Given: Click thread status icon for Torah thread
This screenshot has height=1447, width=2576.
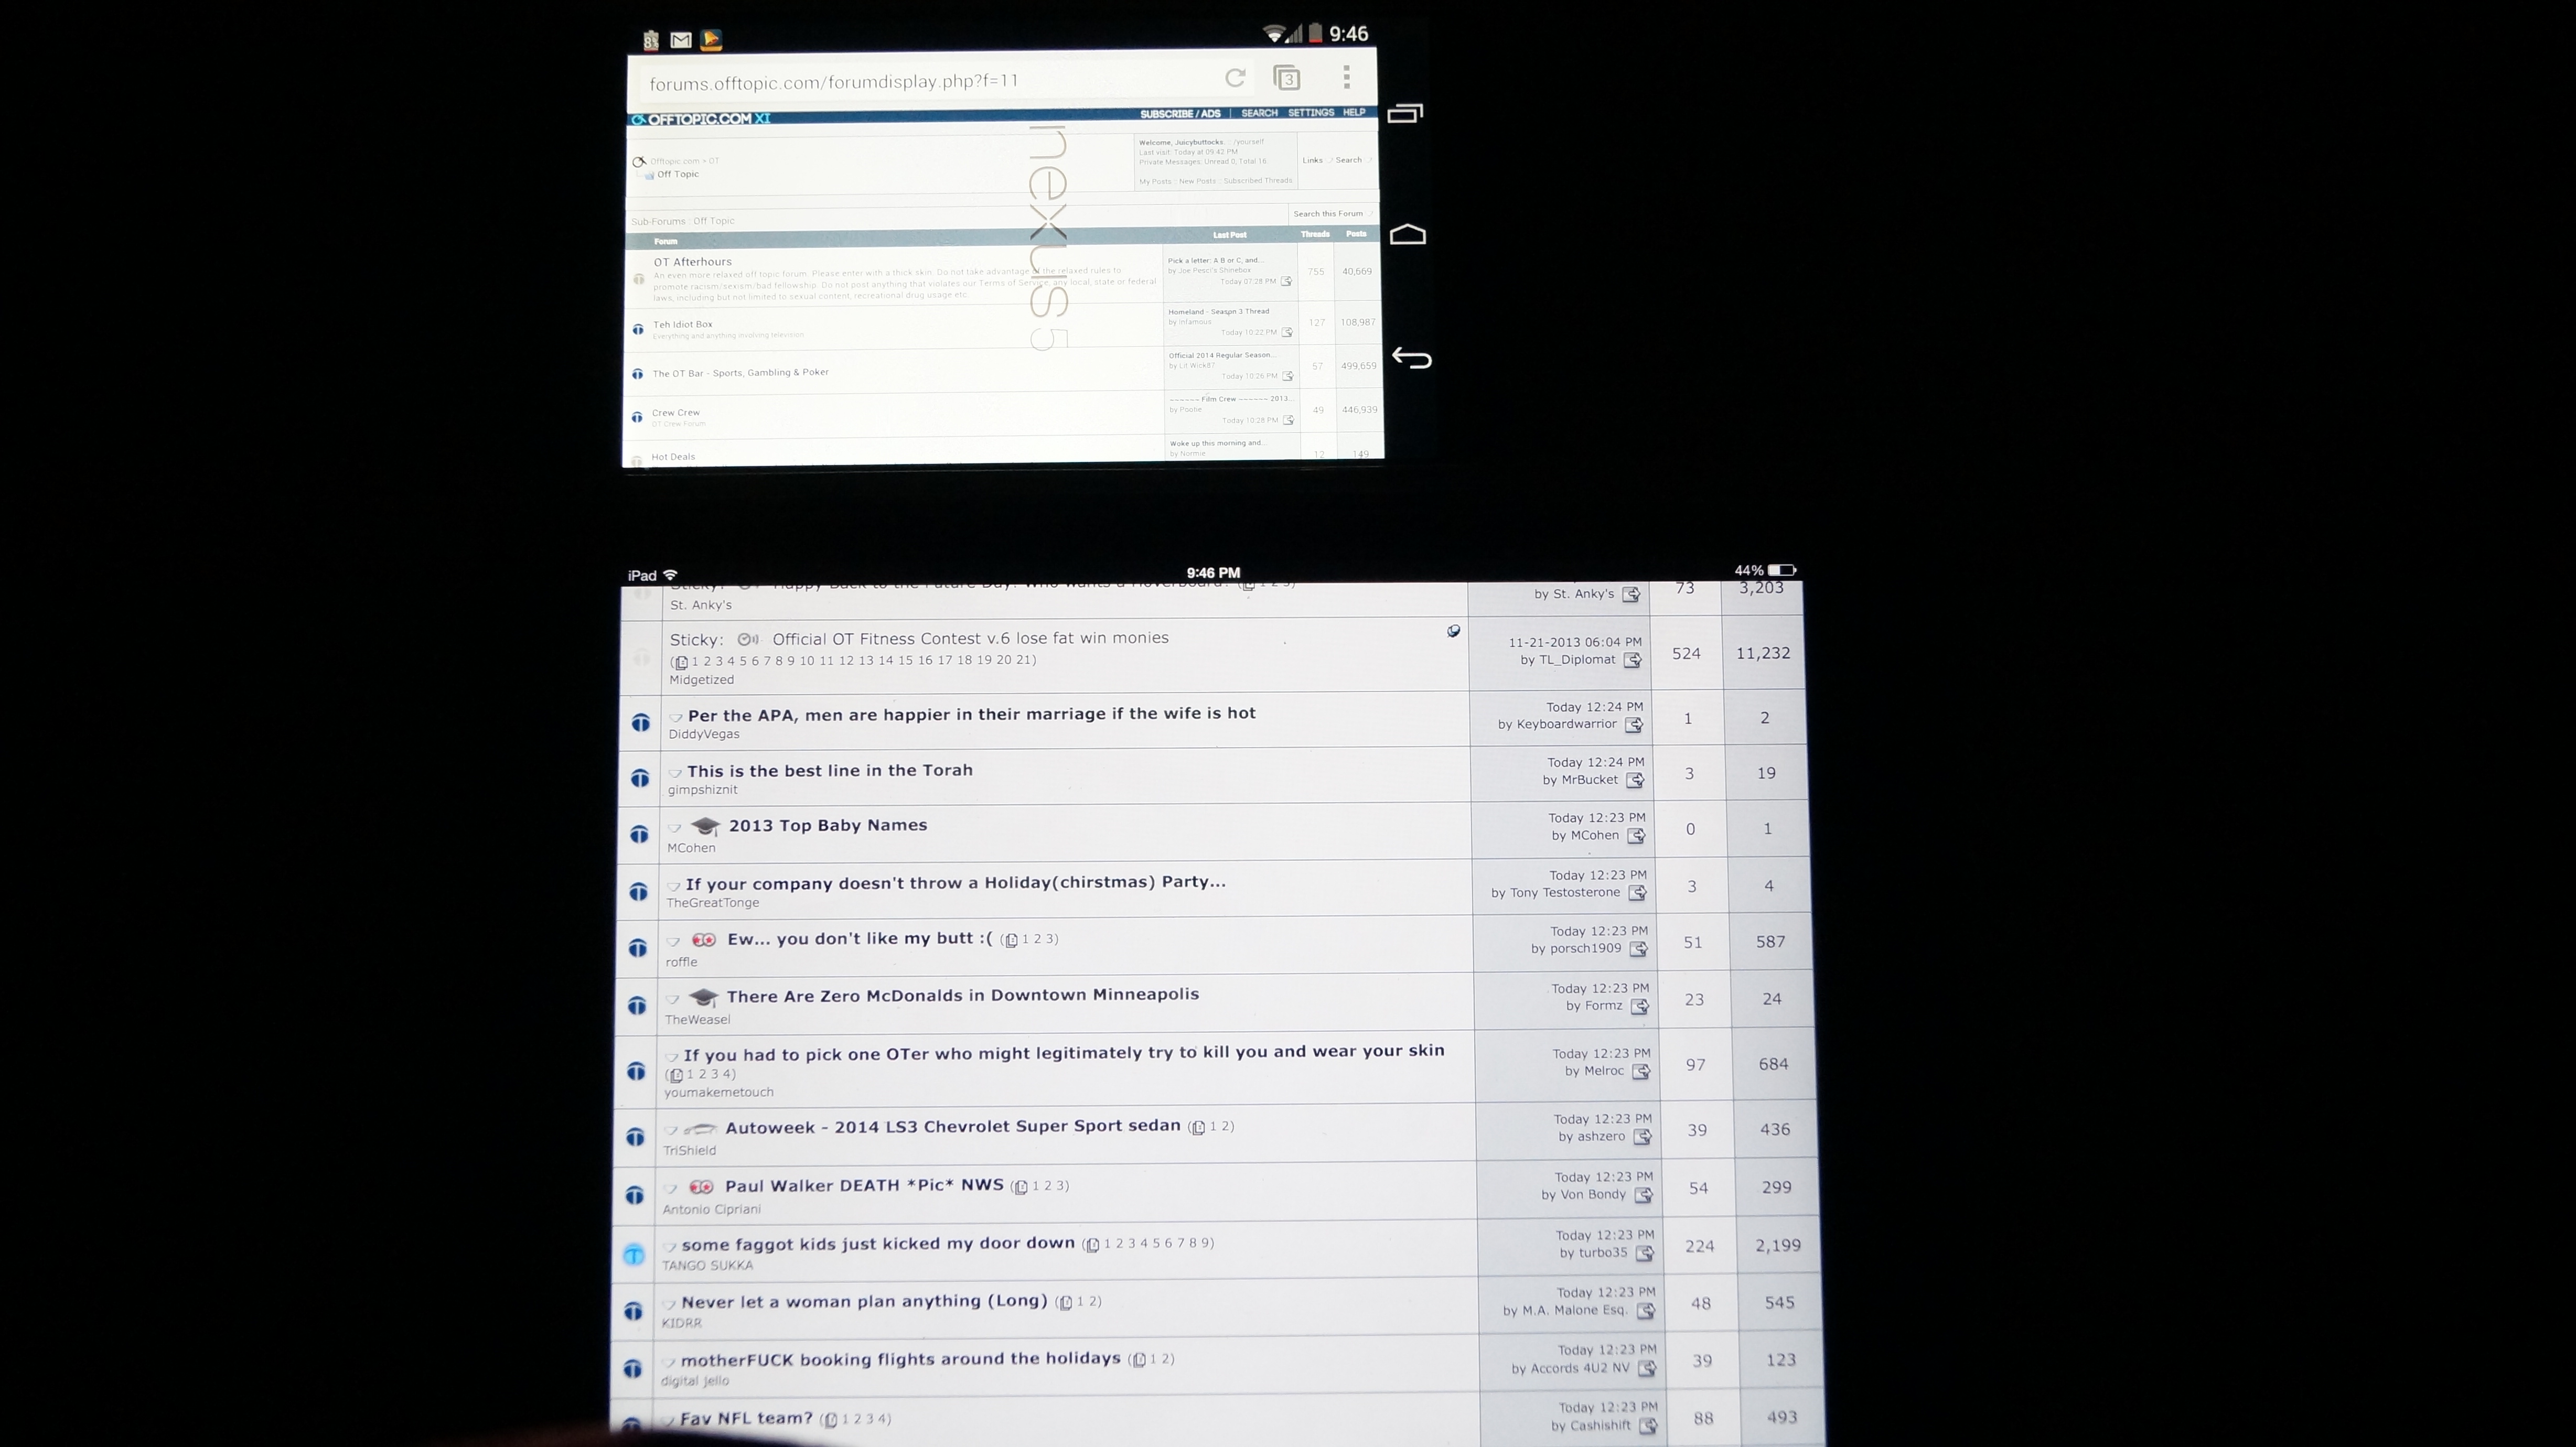Looking at the screenshot, I should click(640, 778).
